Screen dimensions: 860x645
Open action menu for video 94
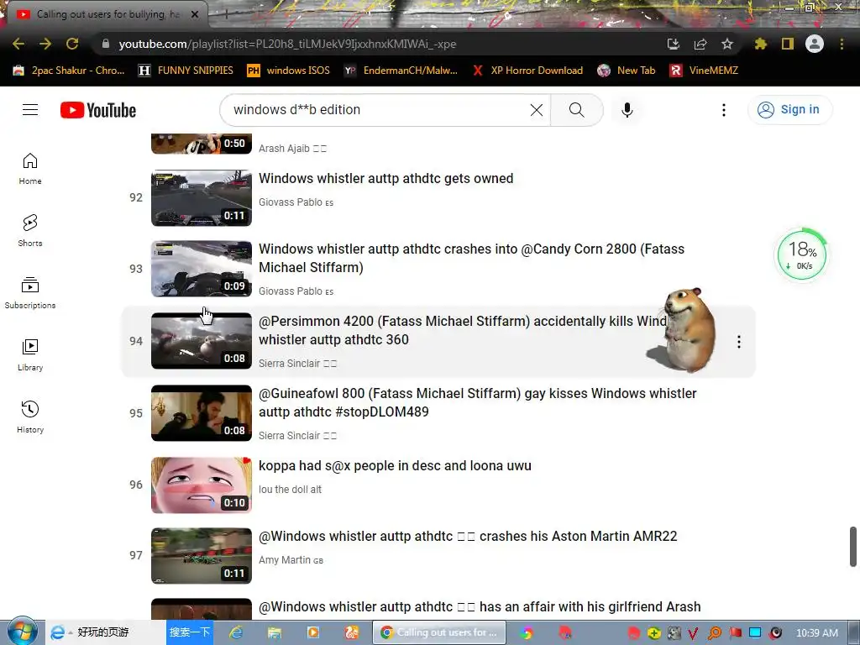pos(739,342)
